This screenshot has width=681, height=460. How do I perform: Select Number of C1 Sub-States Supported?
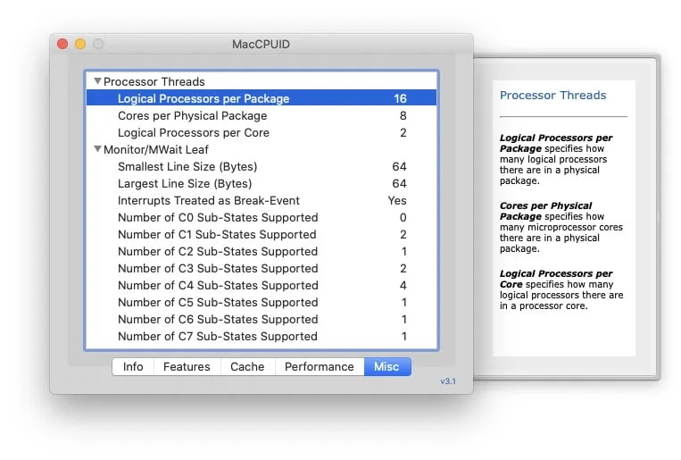[262, 234]
